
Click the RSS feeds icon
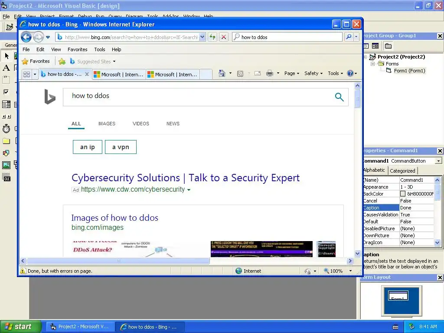coord(240,74)
